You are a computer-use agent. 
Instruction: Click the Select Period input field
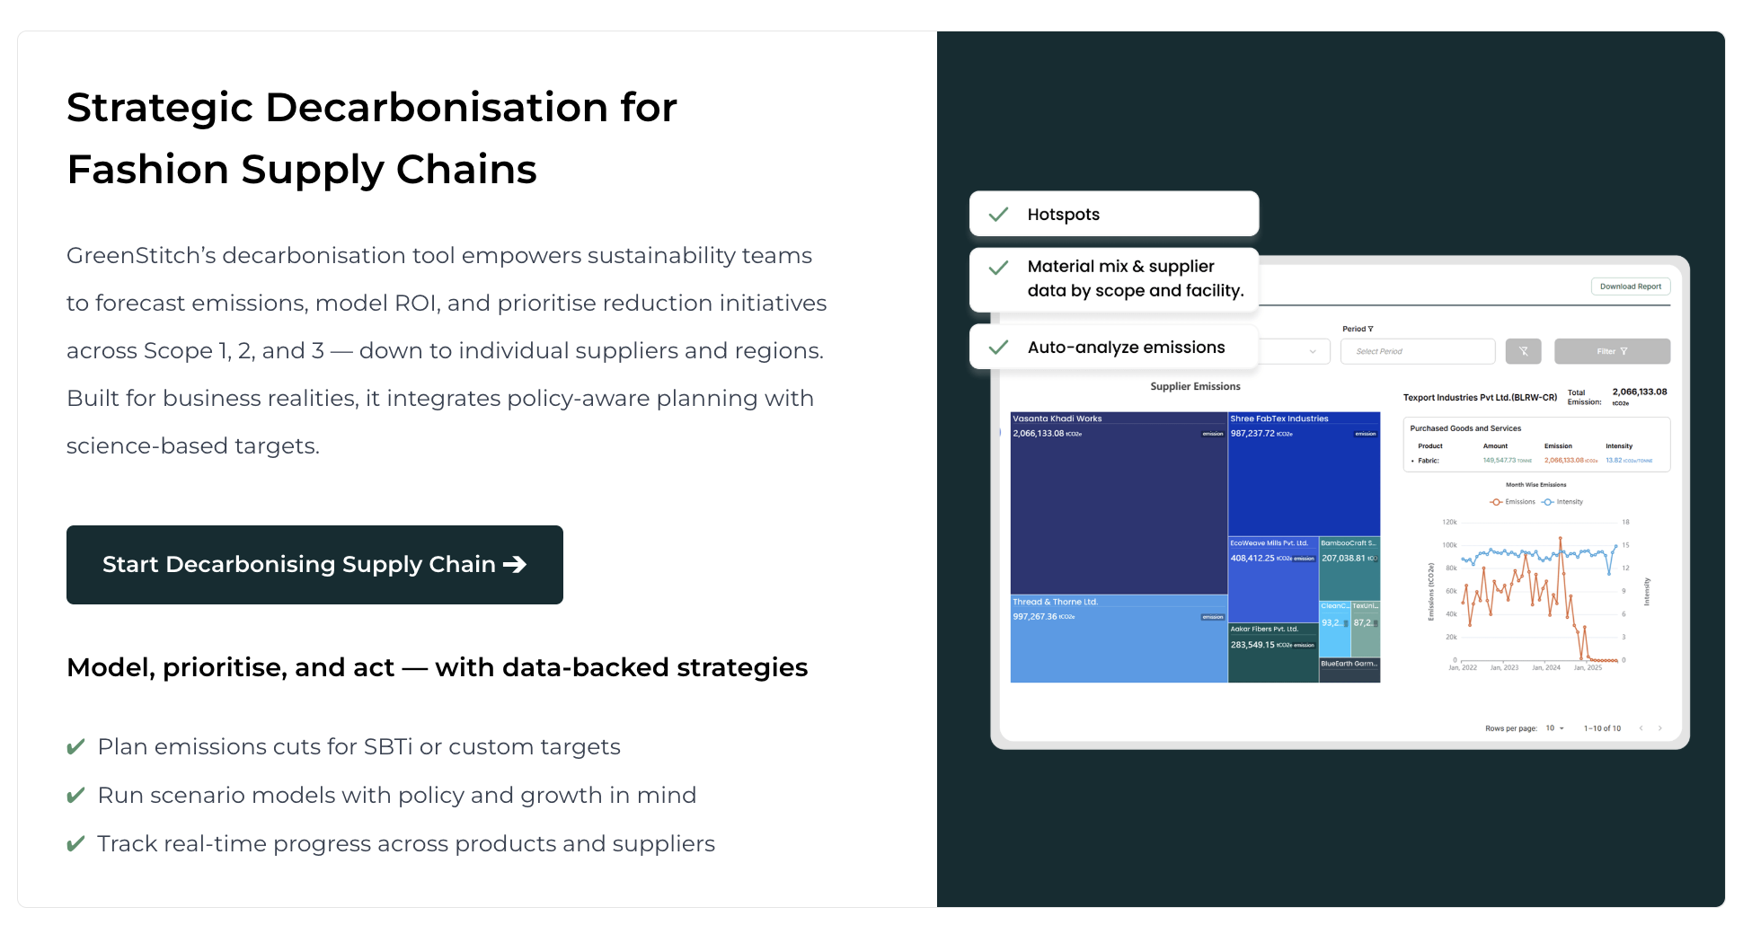(x=1418, y=351)
